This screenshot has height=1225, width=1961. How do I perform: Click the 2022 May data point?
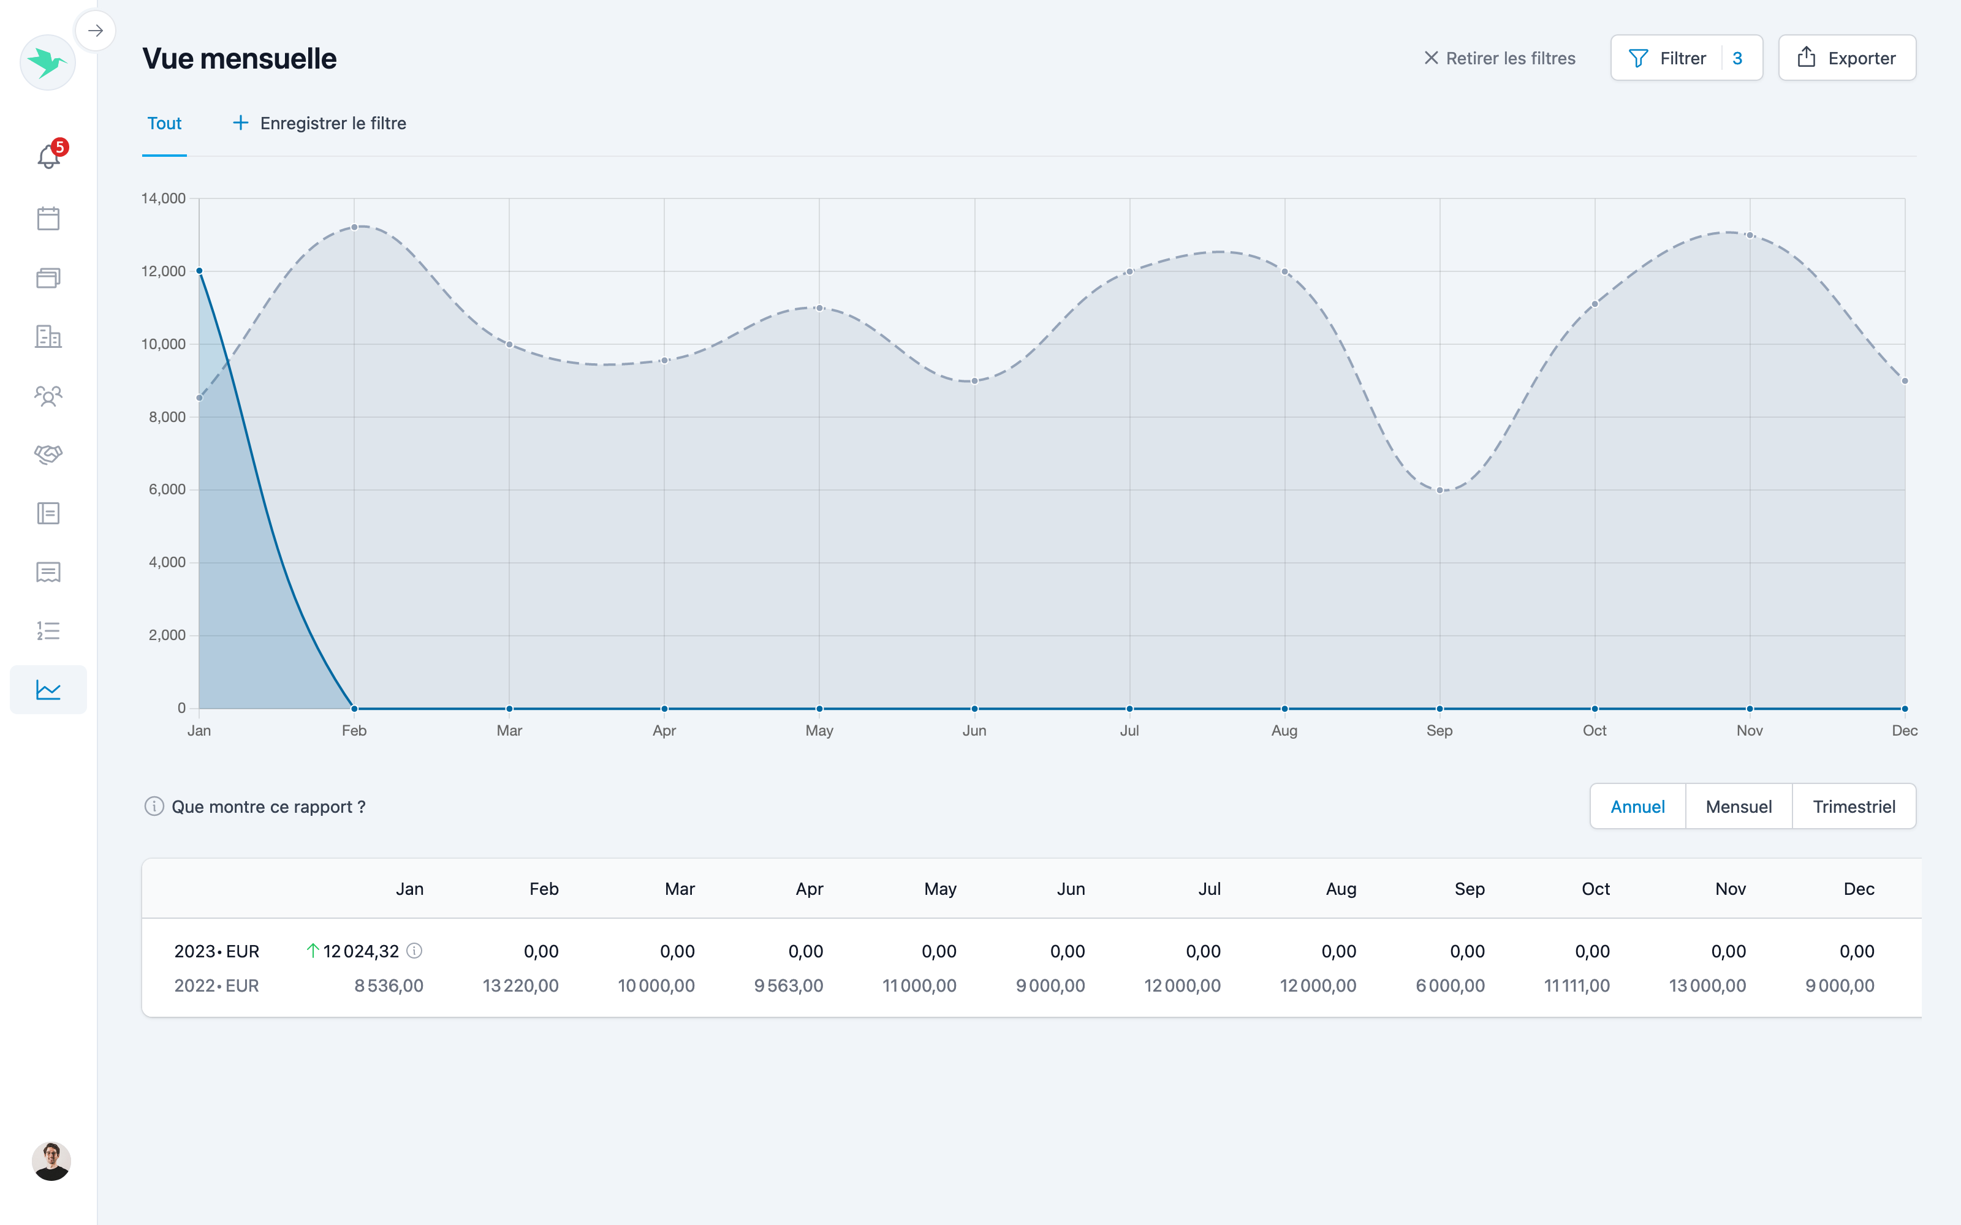pyautogui.click(x=819, y=308)
